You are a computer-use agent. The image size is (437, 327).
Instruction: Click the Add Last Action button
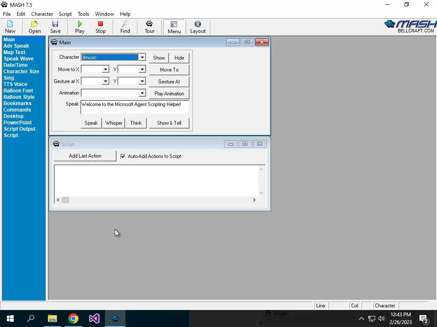click(85, 156)
